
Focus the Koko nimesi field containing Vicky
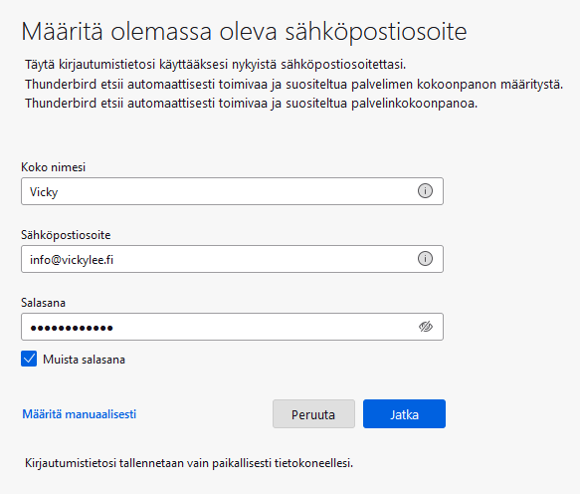coord(232,191)
